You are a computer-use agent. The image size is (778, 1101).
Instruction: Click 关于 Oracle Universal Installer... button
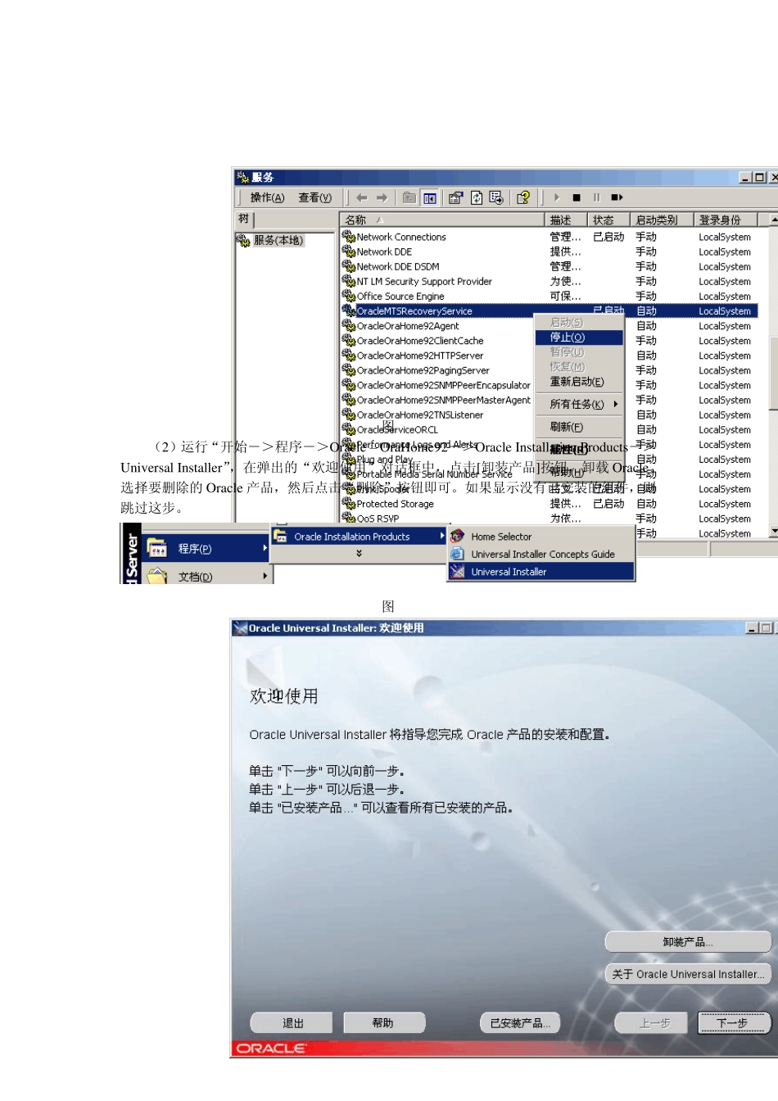tap(688, 974)
